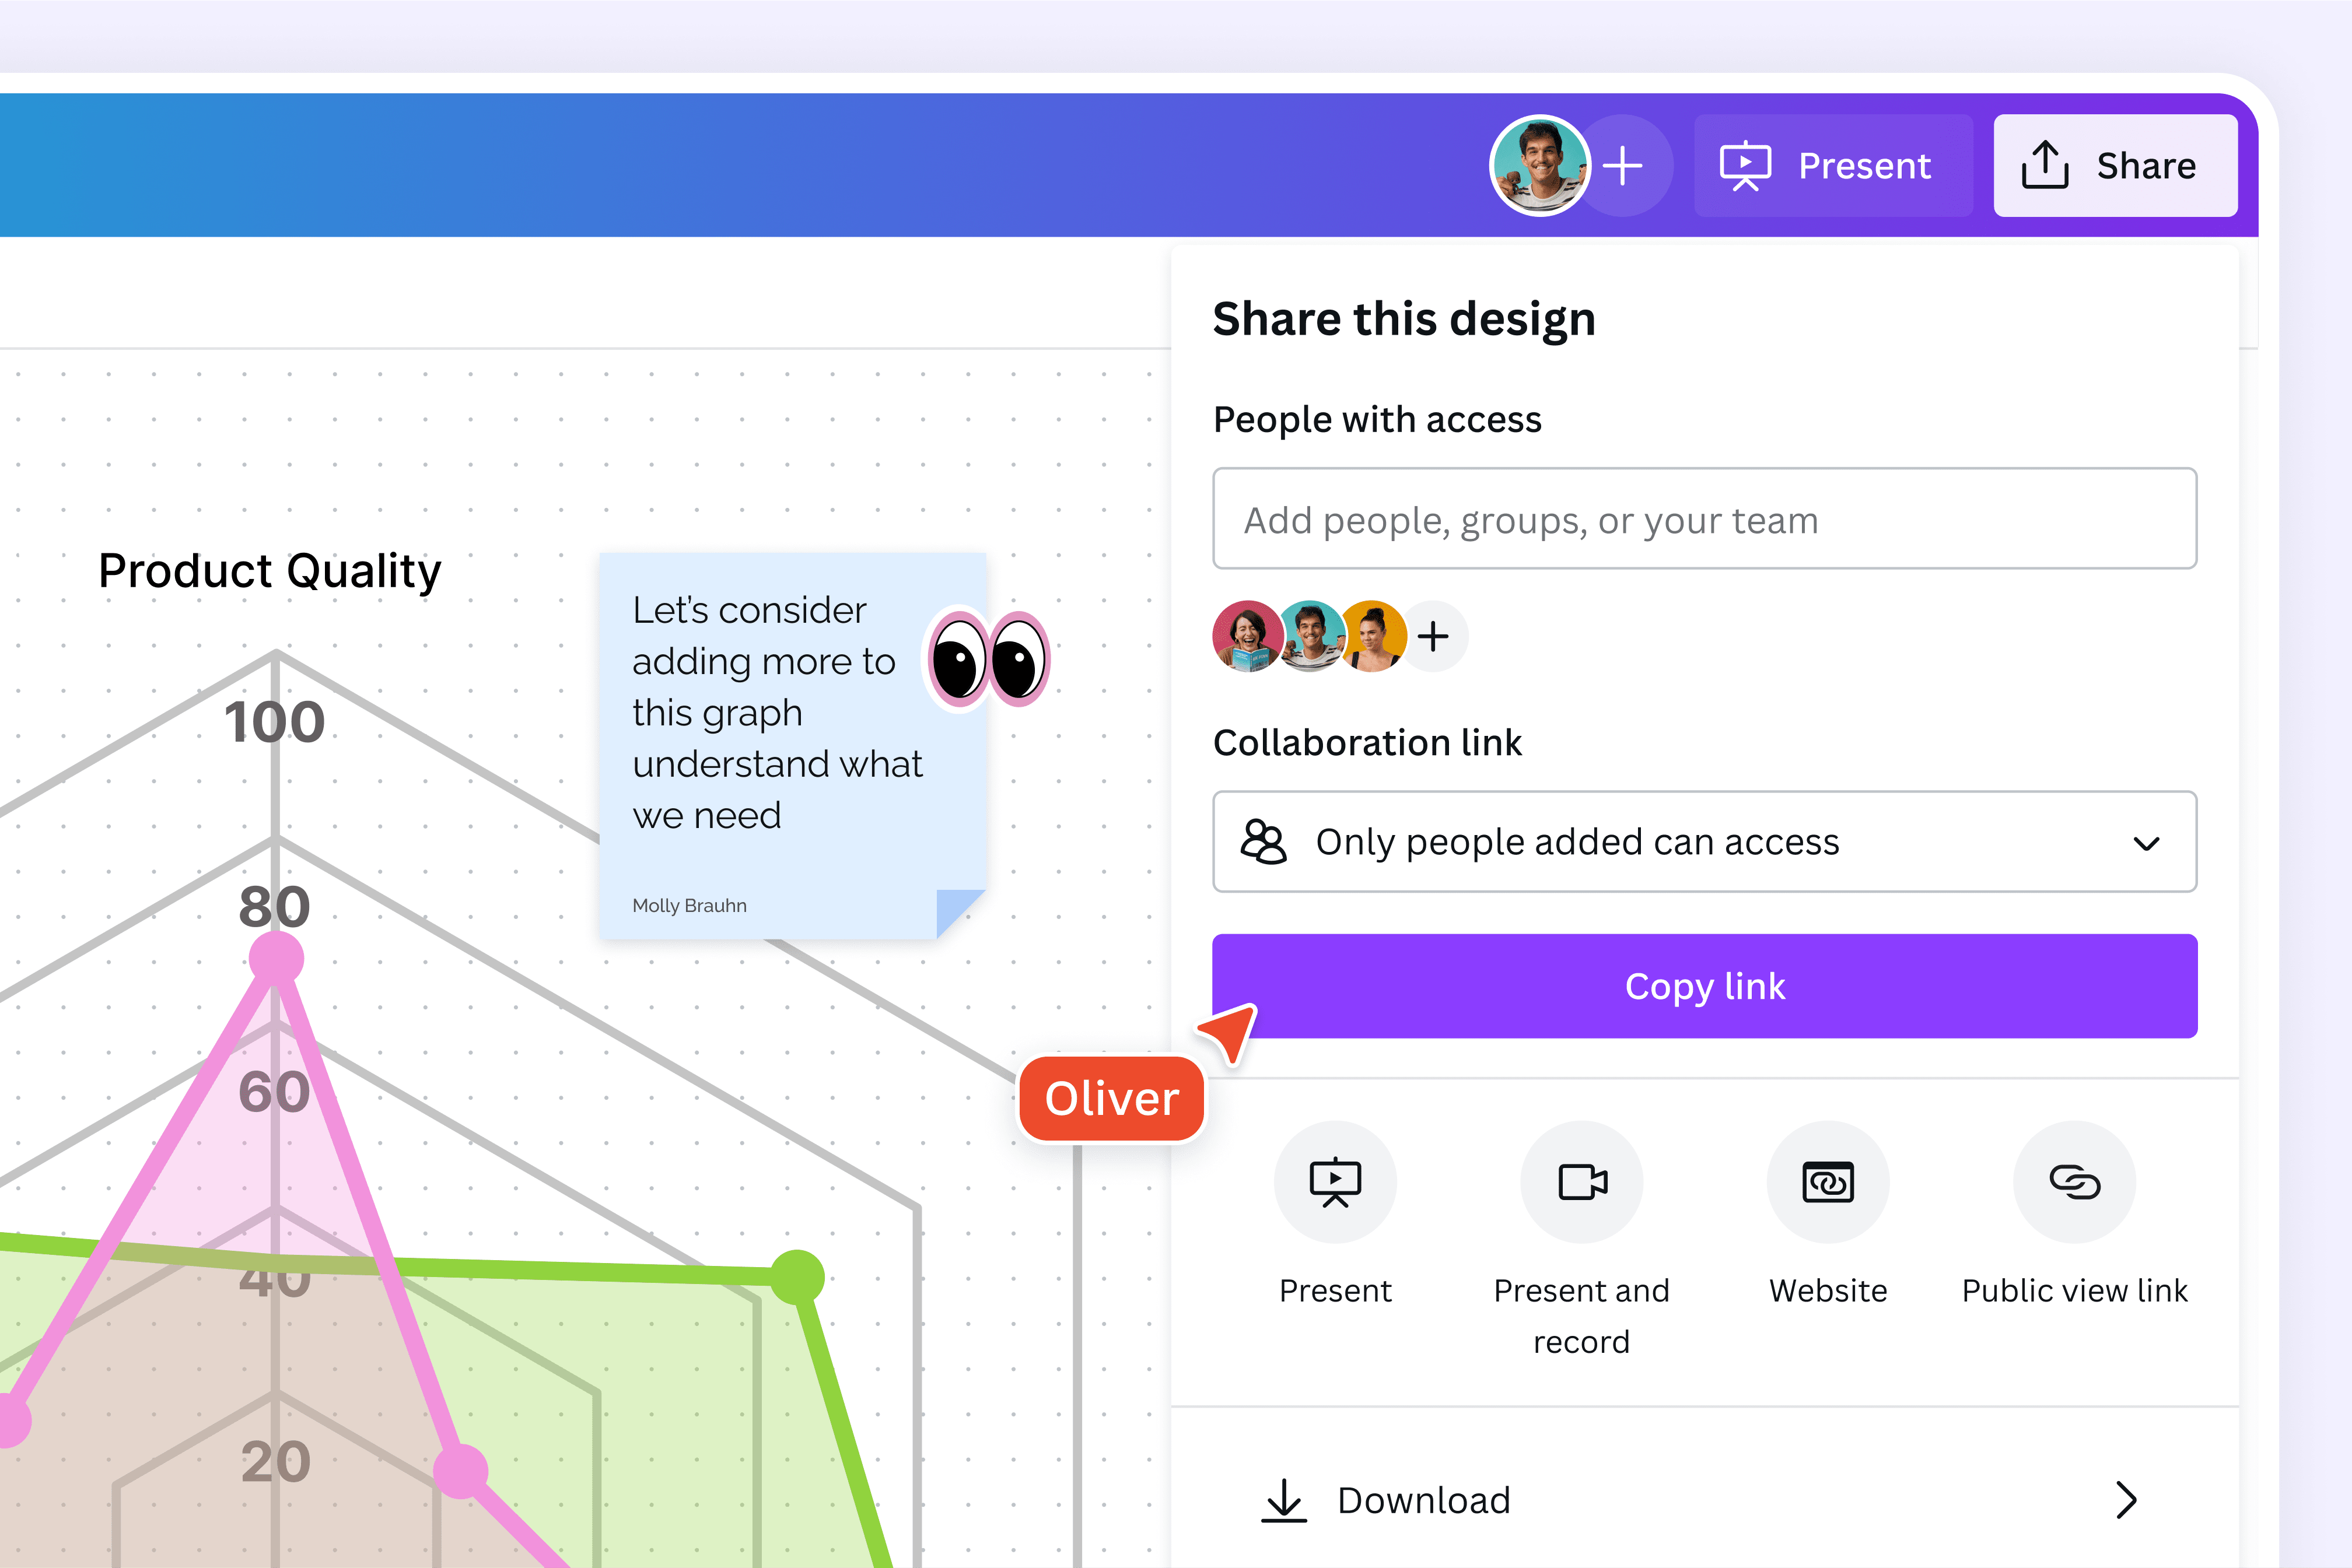Viewport: 2352px width, 1568px height.
Task: Click the Share button
Action: (x=2115, y=165)
